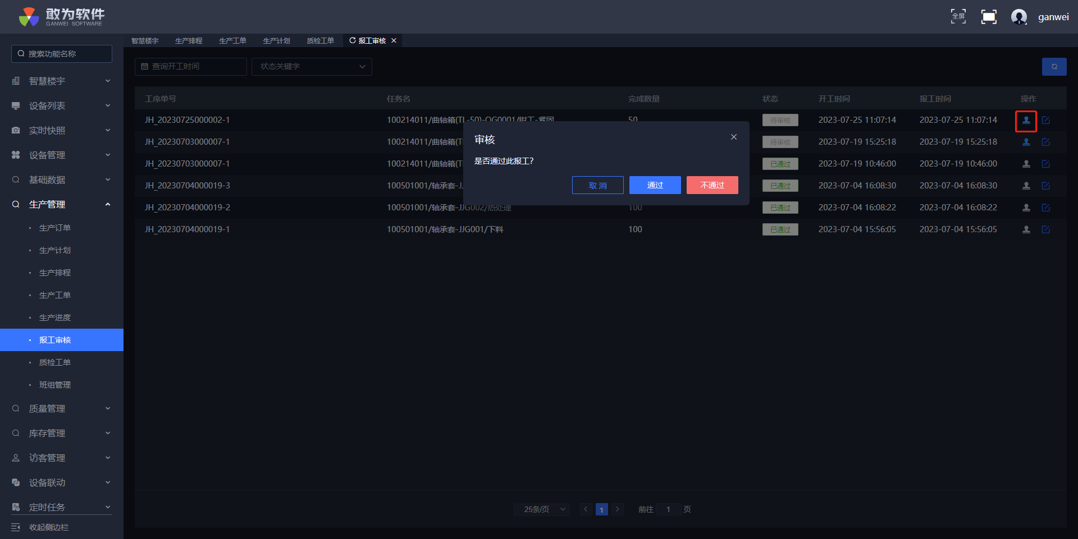Click the 报工时间 column header
The image size is (1078, 539).
(x=935, y=99)
